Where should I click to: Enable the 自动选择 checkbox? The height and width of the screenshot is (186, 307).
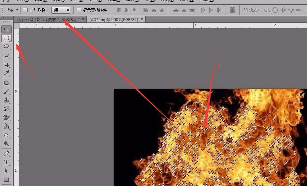pyautogui.click(x=25, y=10)
